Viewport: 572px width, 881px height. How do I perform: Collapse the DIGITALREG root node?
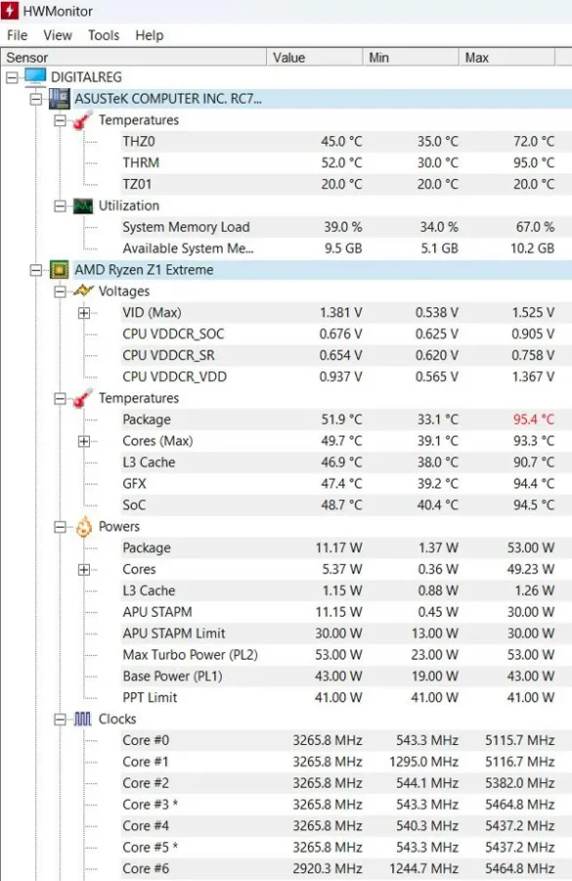coord(12,77)
